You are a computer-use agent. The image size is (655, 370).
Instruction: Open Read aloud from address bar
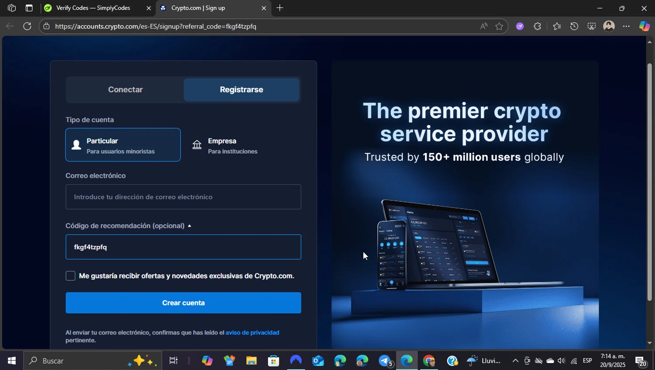(483, 26)
